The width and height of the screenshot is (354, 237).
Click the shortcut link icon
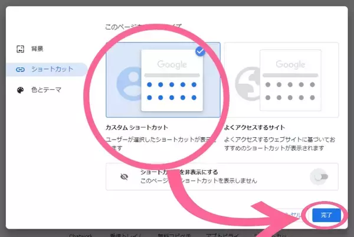point(20,69)
